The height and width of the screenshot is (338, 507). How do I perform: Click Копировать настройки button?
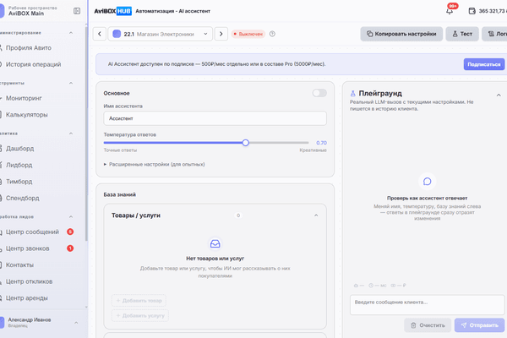(x=401, y=34)
